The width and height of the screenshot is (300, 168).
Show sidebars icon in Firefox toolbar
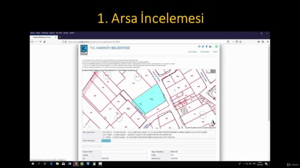tap(263, 42)
